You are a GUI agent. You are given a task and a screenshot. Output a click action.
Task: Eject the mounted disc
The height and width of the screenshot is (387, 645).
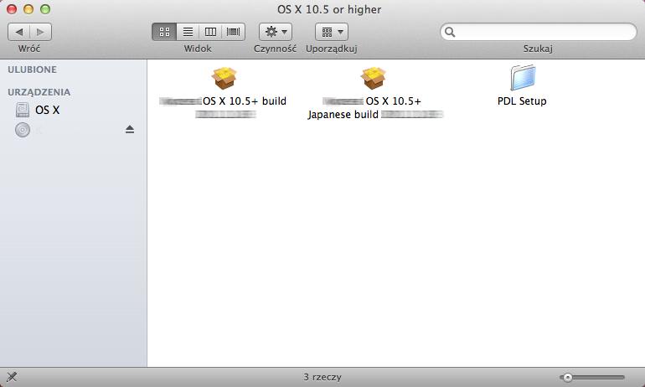pos(130,130)
